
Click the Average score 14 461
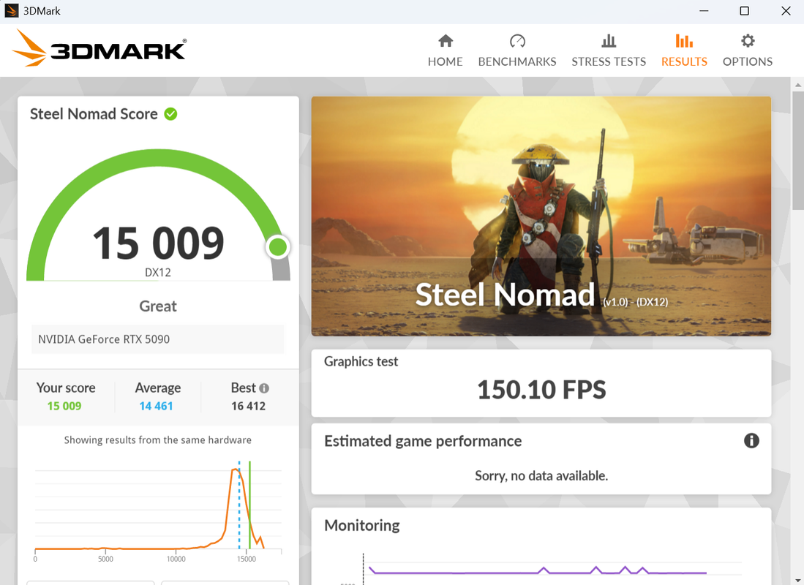coord(156,406)
